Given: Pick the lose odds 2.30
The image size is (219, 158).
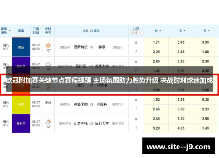Looking at the screenshot, I should [x=205, y=62].
